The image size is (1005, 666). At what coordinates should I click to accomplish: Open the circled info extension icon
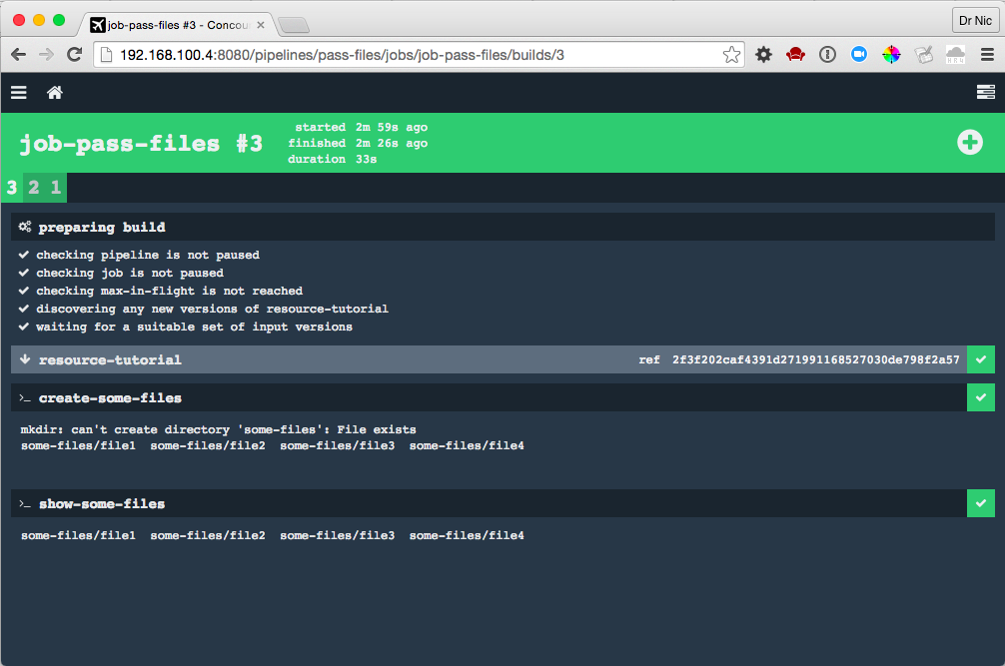[827, 55]
